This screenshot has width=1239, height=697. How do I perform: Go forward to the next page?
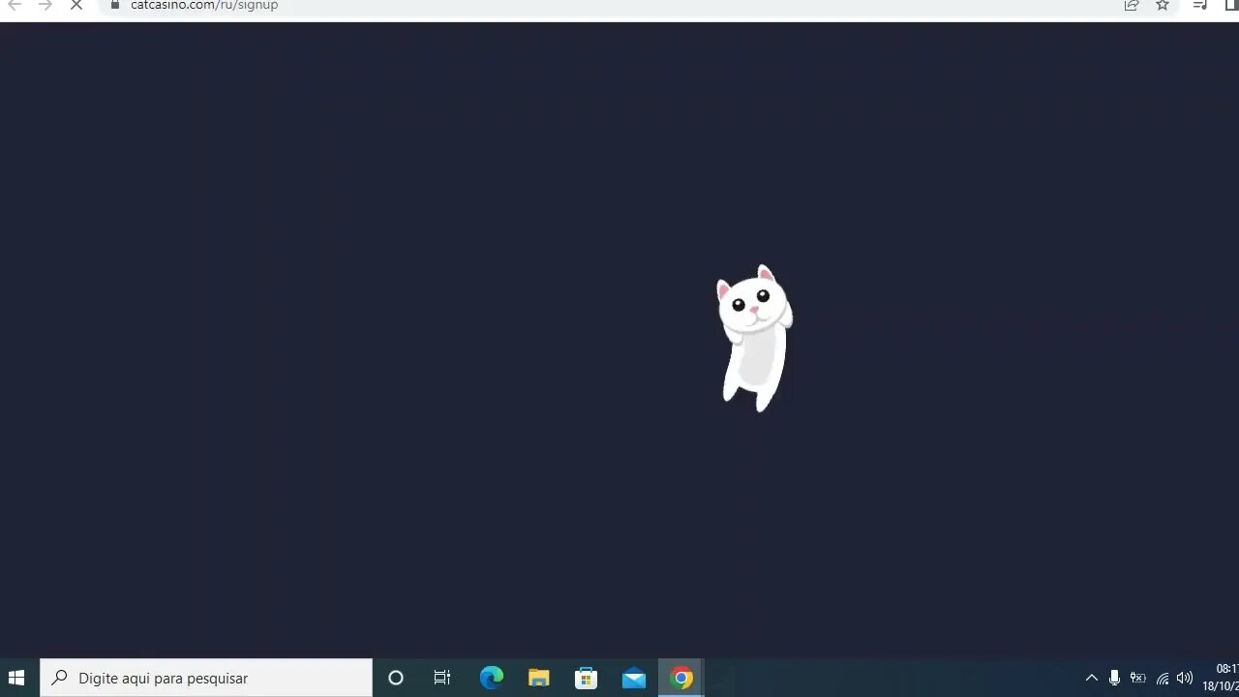point(45,6)
